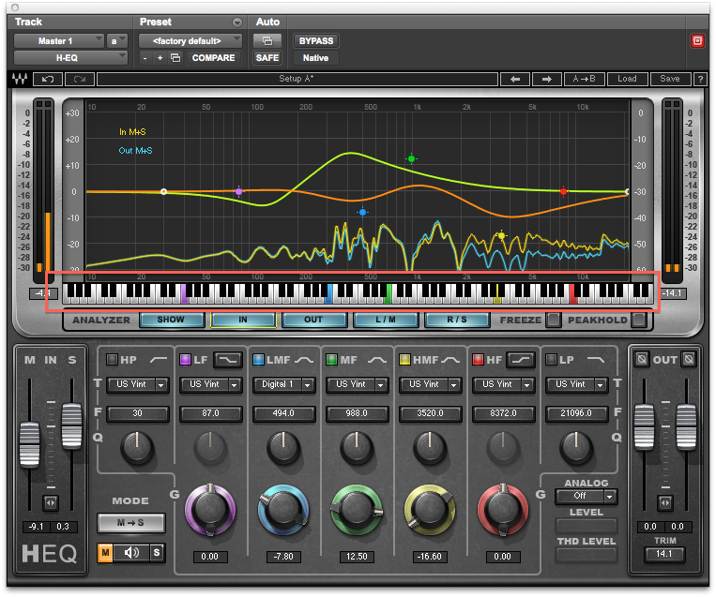Screen dimensions: 716x597
Task: Click the LMF Q knob
Action: point(283,447)
